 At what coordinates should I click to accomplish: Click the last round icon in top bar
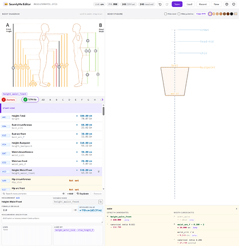coord(234,4)
